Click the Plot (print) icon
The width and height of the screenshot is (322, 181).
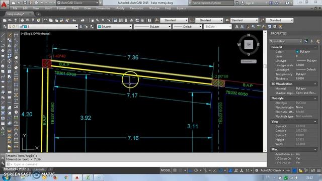coord(22,20)
